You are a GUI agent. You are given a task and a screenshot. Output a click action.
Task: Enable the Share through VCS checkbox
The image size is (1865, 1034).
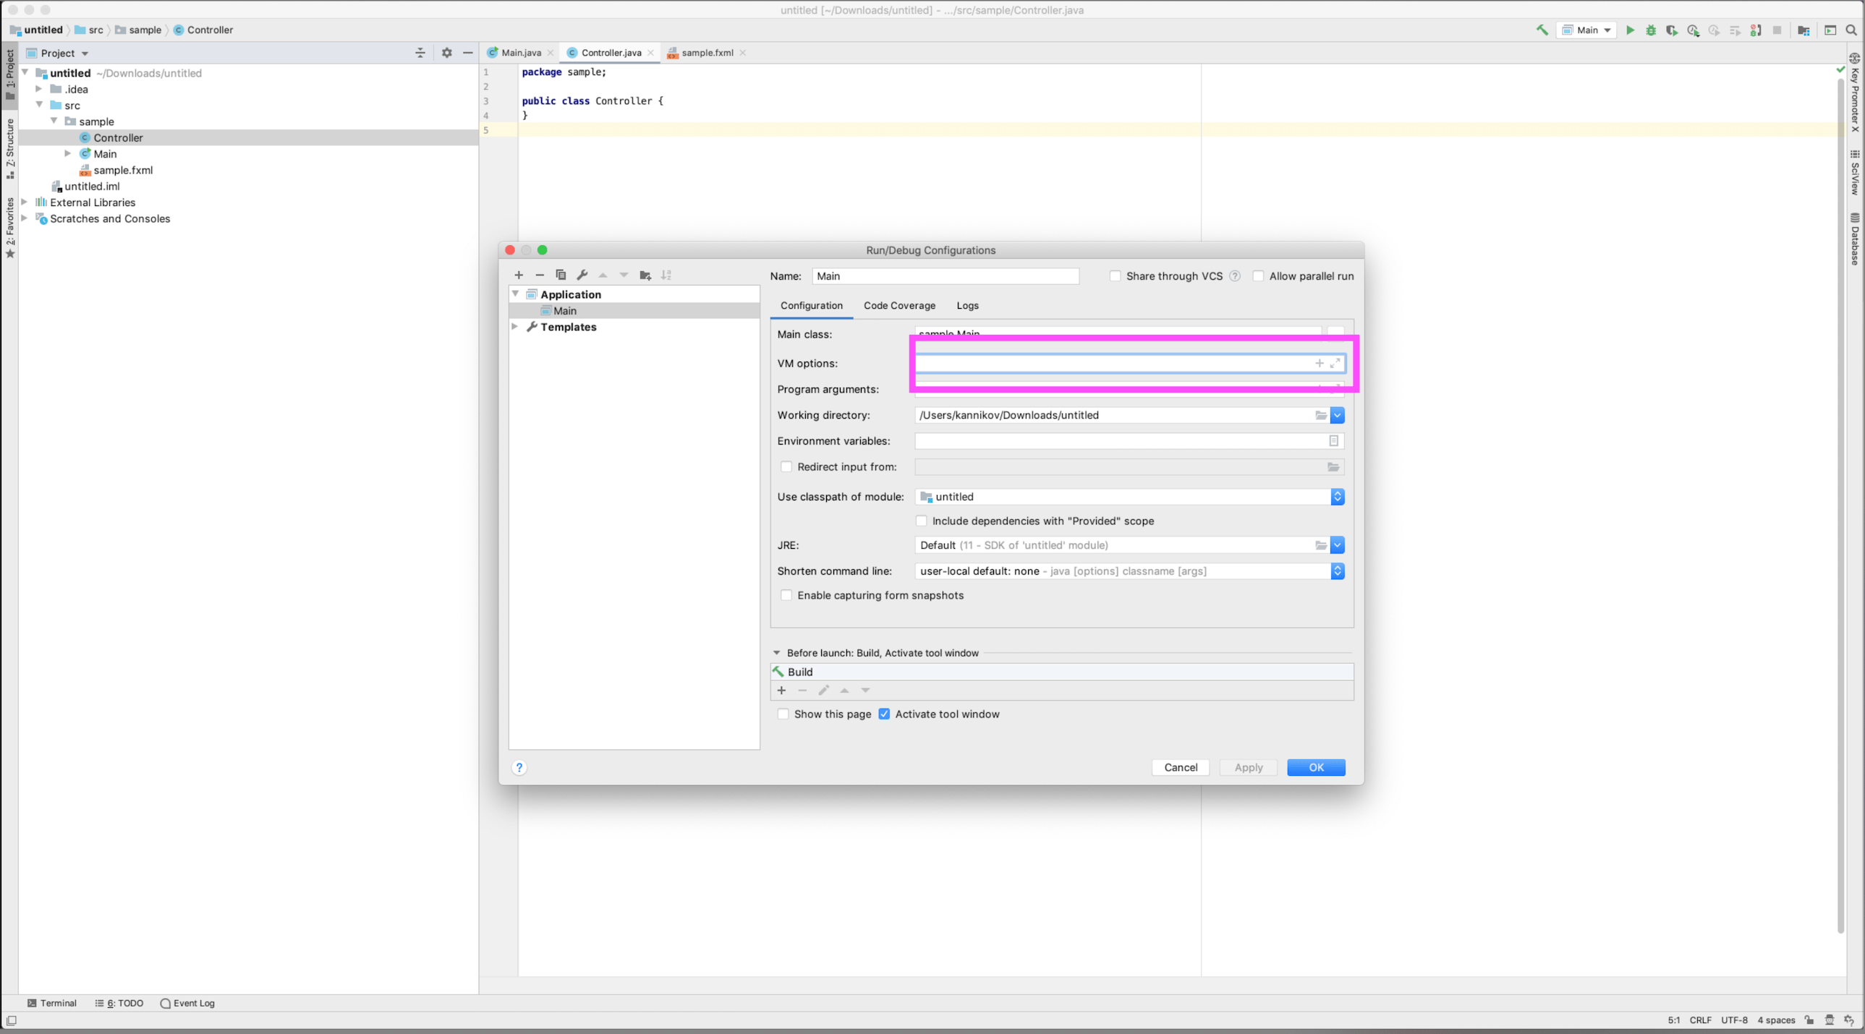coord(1115,275)
